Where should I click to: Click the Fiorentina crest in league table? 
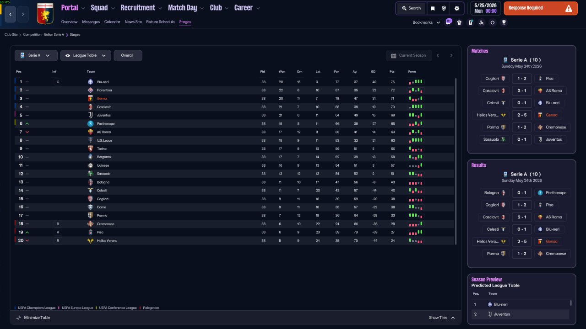pos(90,90)
